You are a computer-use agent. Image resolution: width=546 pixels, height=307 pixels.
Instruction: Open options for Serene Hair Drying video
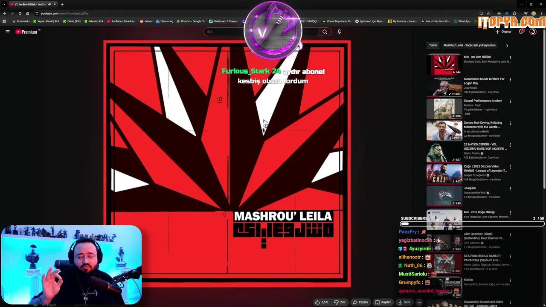point(511,123)
